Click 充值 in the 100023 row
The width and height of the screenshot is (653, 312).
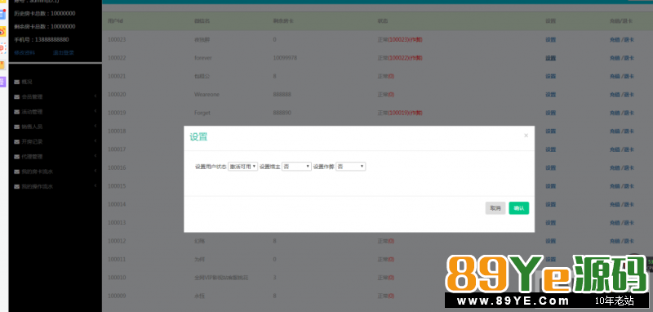pyautogui.click(x=615, y=40)
